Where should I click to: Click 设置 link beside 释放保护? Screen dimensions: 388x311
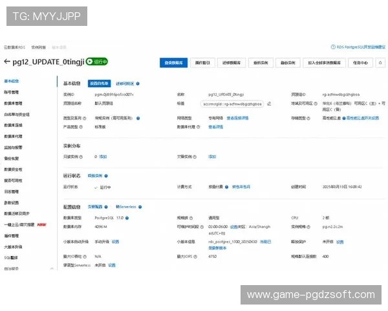(x=340, y=242)
